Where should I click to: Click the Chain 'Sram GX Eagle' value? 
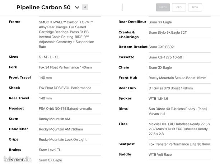point(160,68)
